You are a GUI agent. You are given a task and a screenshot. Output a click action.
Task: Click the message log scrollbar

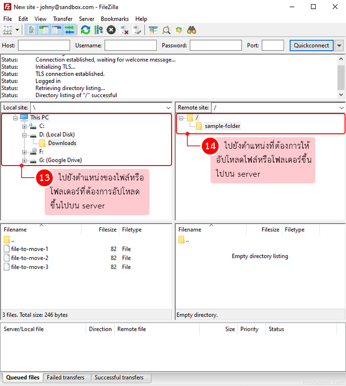pyautogui.click(x=341, y=77)
